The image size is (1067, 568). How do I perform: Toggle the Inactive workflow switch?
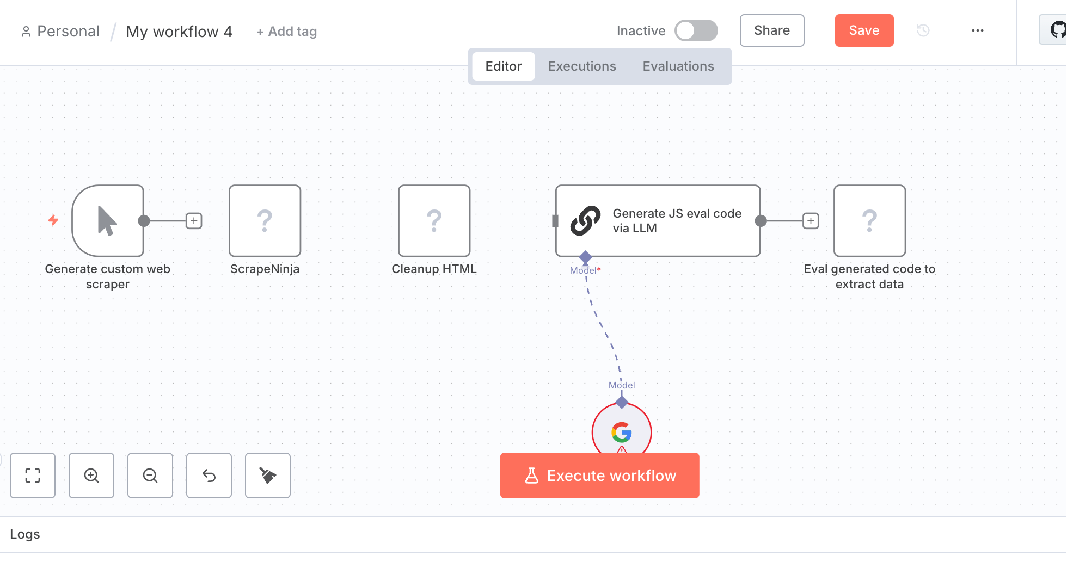[x=696, y=30]
